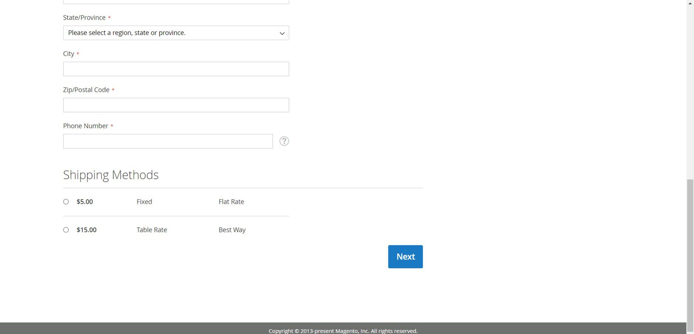Click the Phone Number label text
This screenshot has width=694, height=334.
[85, 126]
